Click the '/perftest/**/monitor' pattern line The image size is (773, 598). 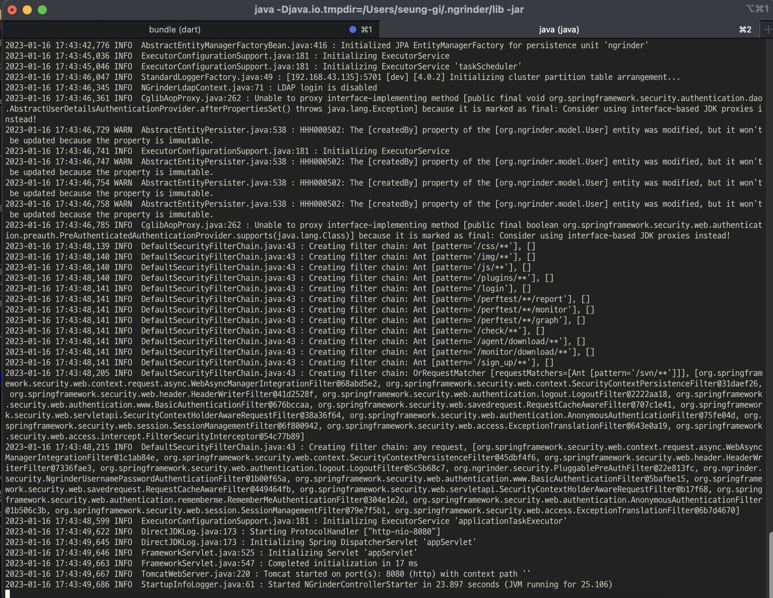tap(300, 310)
